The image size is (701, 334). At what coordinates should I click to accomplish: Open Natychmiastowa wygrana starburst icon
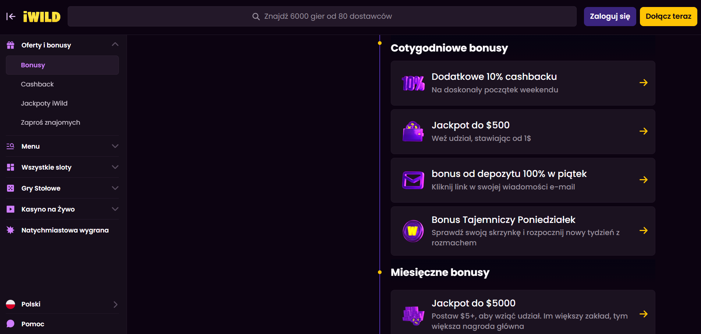click(x=11, y=230)
